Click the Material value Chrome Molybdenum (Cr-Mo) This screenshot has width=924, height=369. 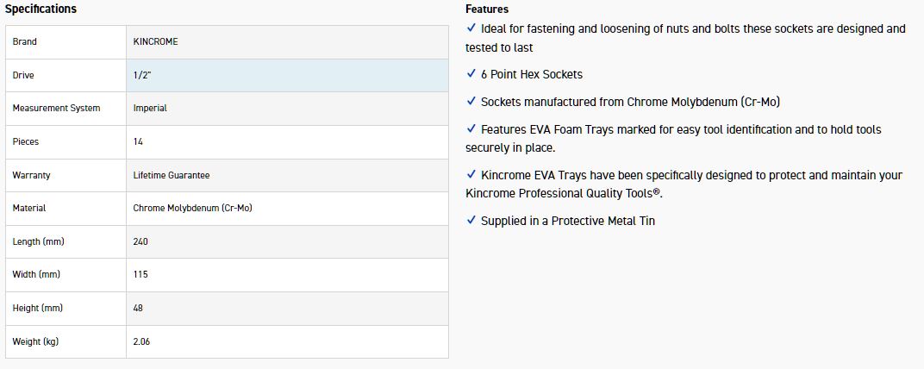click(x=192, y=208)
